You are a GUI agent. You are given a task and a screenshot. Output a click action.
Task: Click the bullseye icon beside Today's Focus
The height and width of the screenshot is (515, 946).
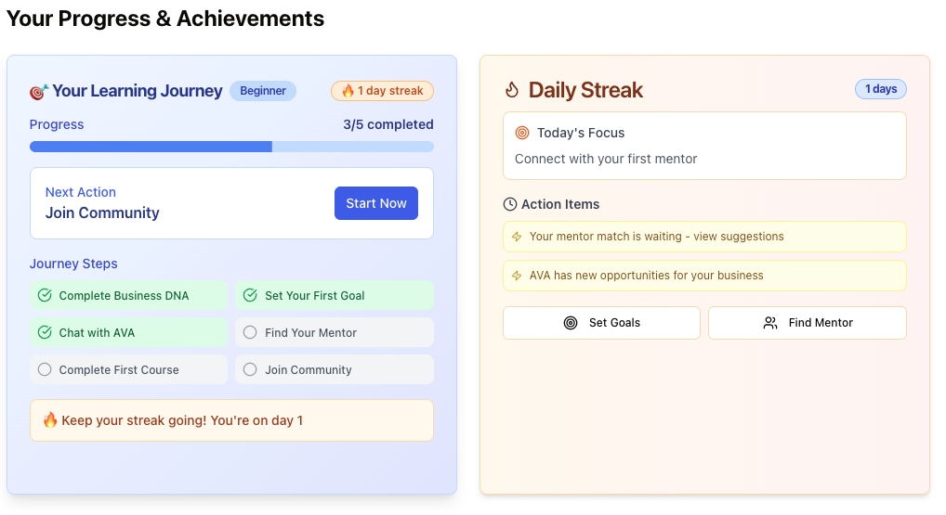click(522, 133)
